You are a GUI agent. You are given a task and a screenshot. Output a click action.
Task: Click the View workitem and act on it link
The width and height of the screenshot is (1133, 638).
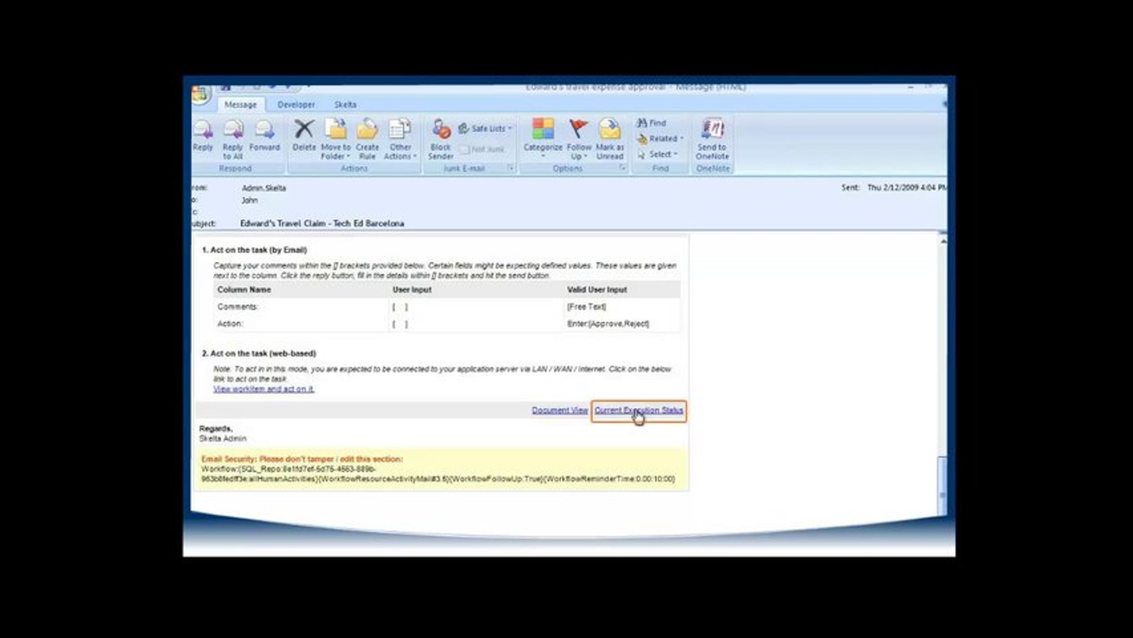pyautogui.click(x=263, y=389)
